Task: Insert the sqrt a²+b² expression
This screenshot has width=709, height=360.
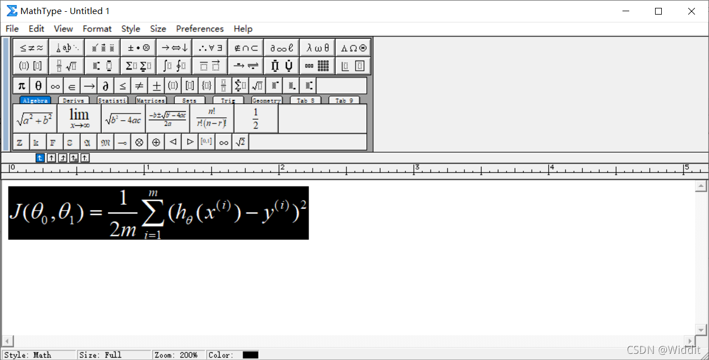Action: (x=35, y=119)
